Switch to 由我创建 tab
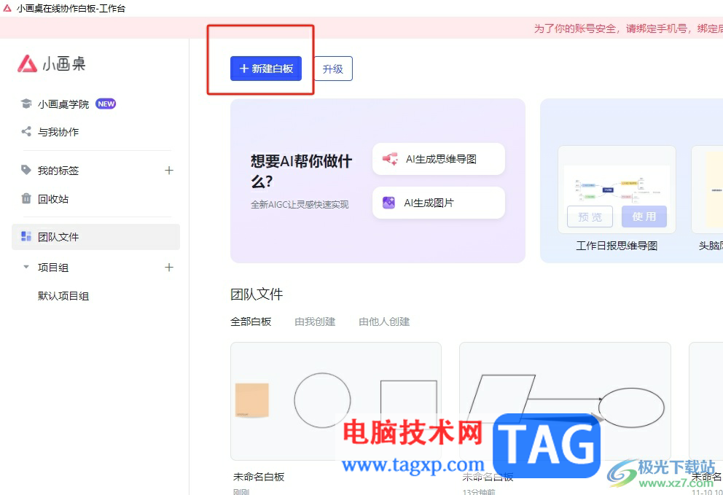Image resolution: width=723 pixels, height=495 pixels. coord(315,321)
